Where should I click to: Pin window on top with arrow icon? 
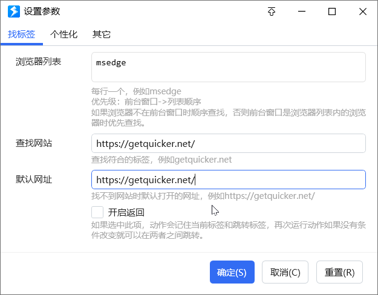[272, 11]
